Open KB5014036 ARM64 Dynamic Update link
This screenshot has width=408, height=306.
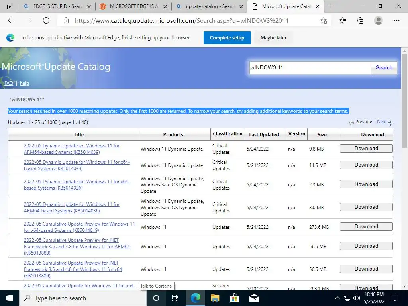72,207
